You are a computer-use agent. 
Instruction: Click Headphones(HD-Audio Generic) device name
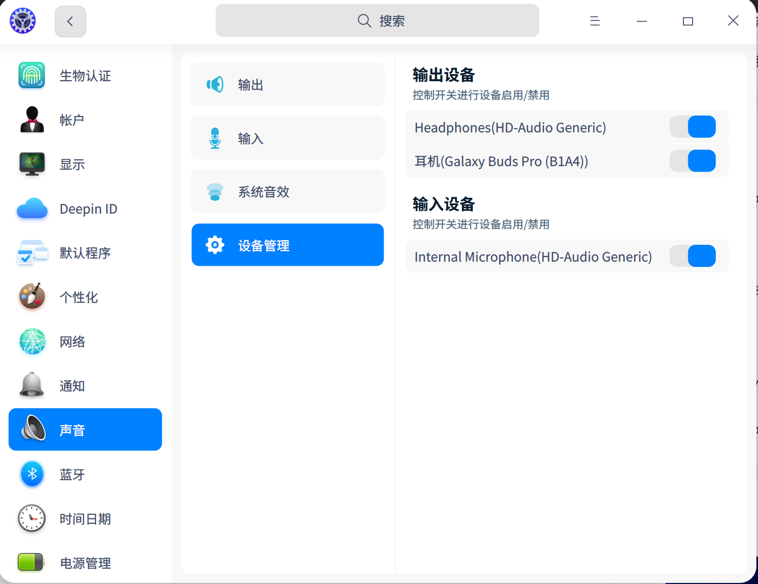pyautogui.click(x=510, y=128)
